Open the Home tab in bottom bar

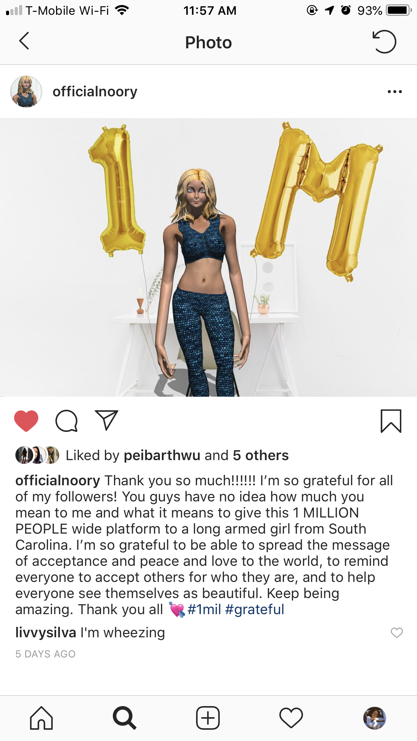41,718
